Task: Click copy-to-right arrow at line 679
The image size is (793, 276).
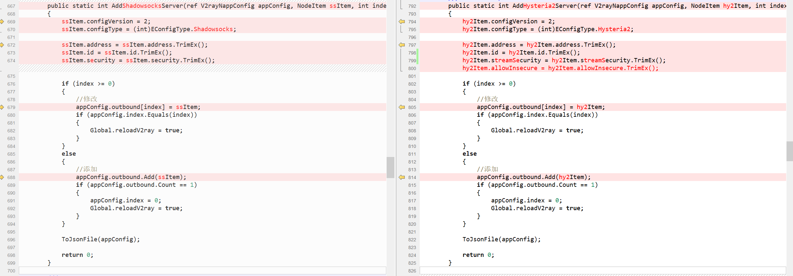Action: (2, 107)
